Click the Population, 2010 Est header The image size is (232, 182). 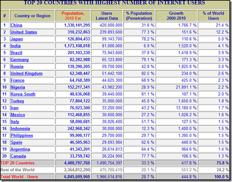pos(73,16)
